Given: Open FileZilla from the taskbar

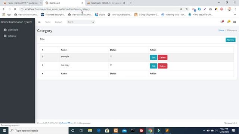Looking at the screenshot, I should coord(142,131).
